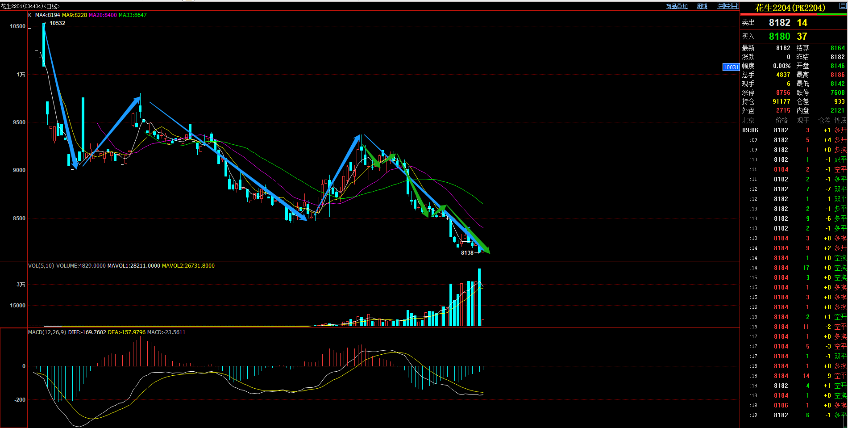Click the DEA:-157.9796 value
Screen dimensions: 848x428
[x=127, y=332]
